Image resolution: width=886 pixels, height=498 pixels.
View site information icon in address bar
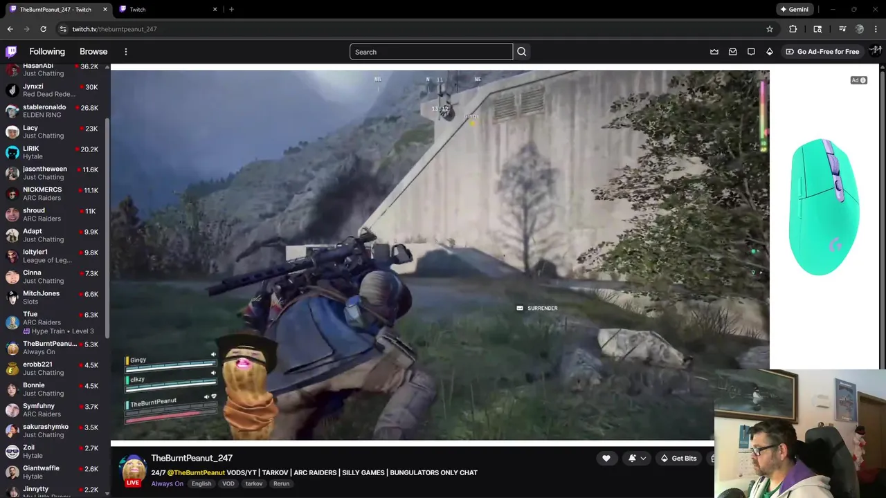[x=63, y=29]
